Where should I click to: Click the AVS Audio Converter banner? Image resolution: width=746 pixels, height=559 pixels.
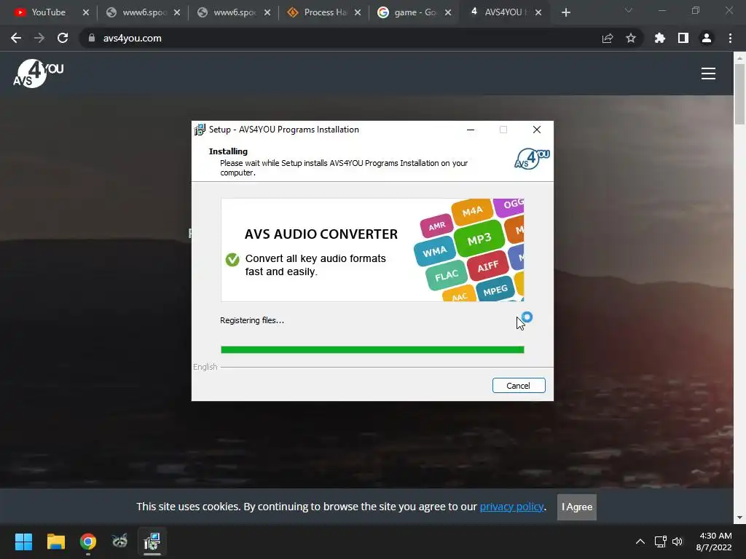[x=372, y=250]
